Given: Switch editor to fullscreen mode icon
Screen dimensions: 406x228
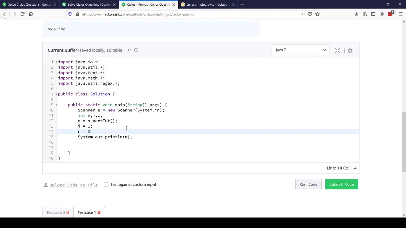Looking at the screenshot, I should click(337, 50).
